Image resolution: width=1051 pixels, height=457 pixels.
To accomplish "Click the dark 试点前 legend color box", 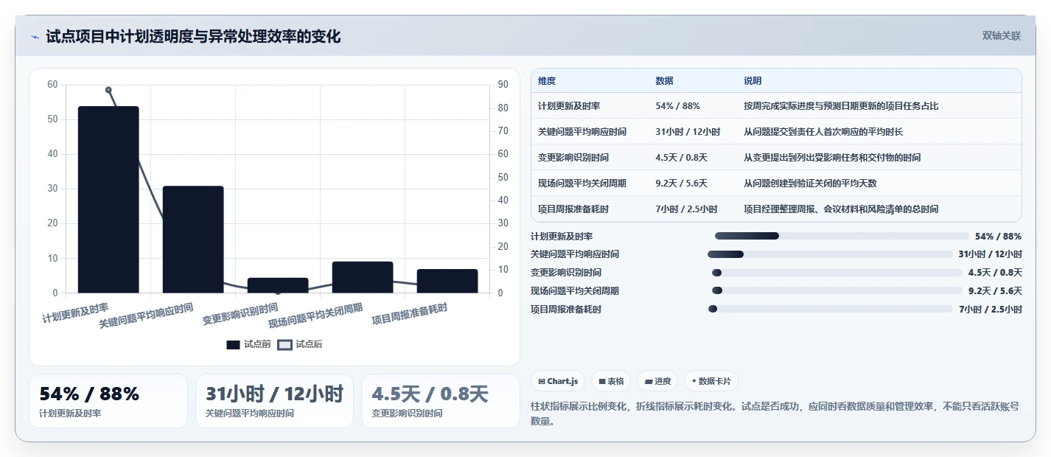I will point(233,345).
